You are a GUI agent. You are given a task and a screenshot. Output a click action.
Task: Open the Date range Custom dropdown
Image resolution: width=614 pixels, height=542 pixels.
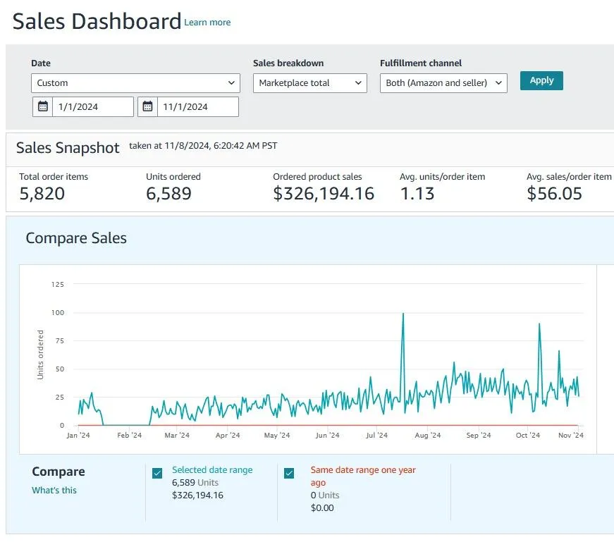pyautogui.click(x=136, y=83)
